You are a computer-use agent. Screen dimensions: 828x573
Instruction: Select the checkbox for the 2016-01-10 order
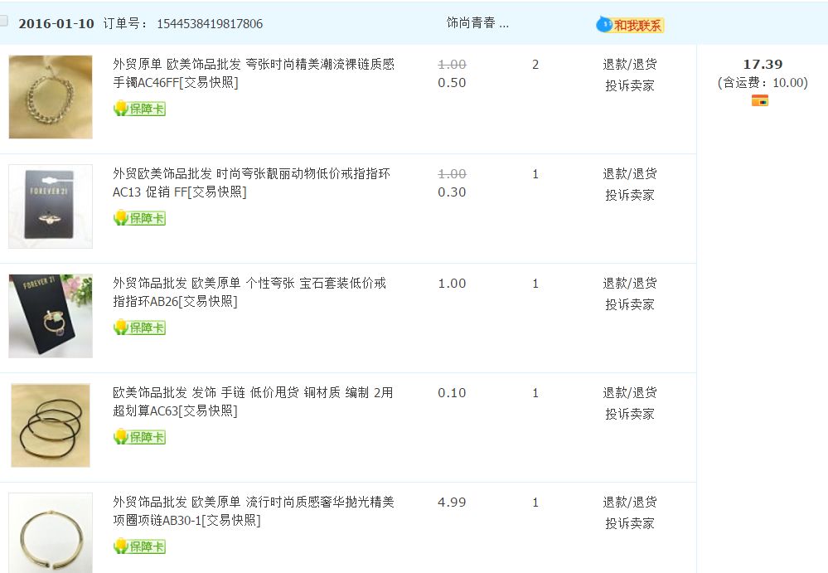4,22
